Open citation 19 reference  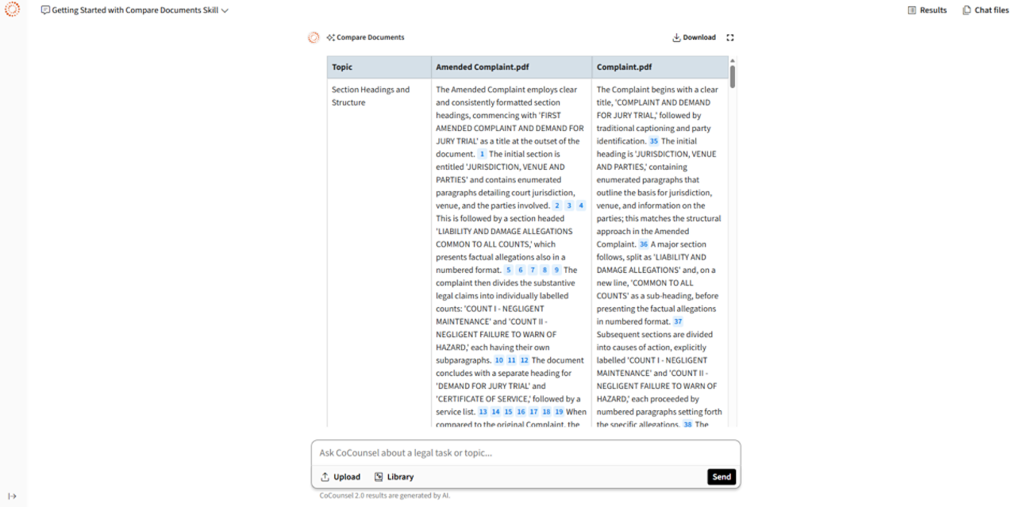559,412
